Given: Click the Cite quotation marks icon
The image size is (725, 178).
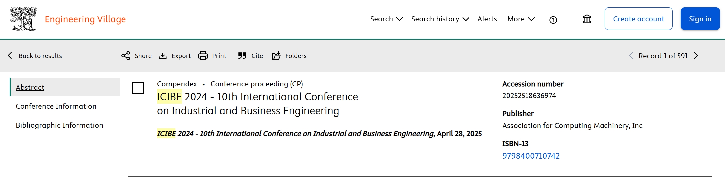Looking at the screenshot, I should [242, 56].
